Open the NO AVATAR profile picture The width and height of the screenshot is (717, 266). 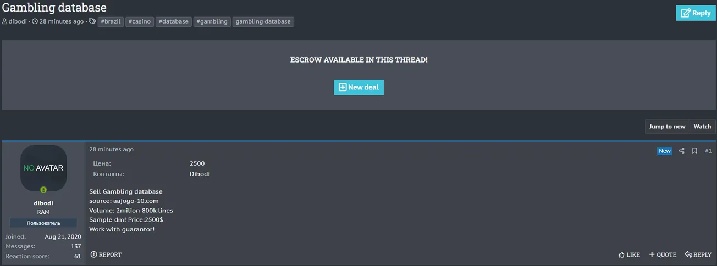coord(43,168)
